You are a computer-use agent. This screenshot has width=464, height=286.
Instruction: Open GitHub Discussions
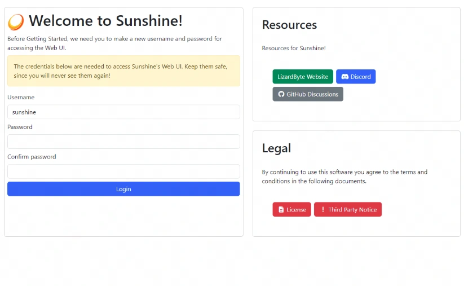pos(308,94)
